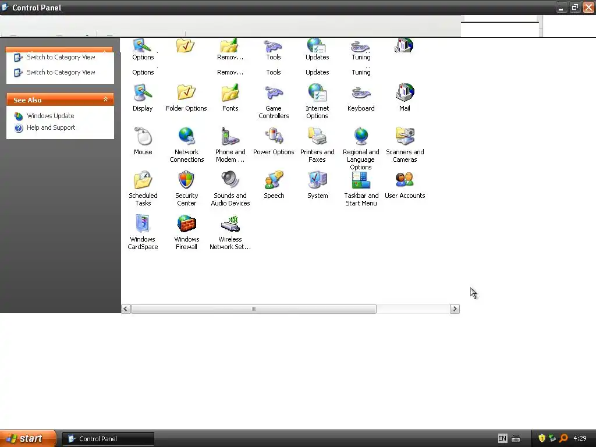Open Folder Options
Viewport: 596px width, 447px height.
[186, 98]
